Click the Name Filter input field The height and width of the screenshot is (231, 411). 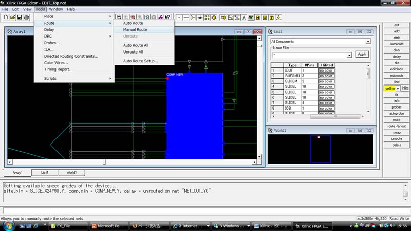310,55
